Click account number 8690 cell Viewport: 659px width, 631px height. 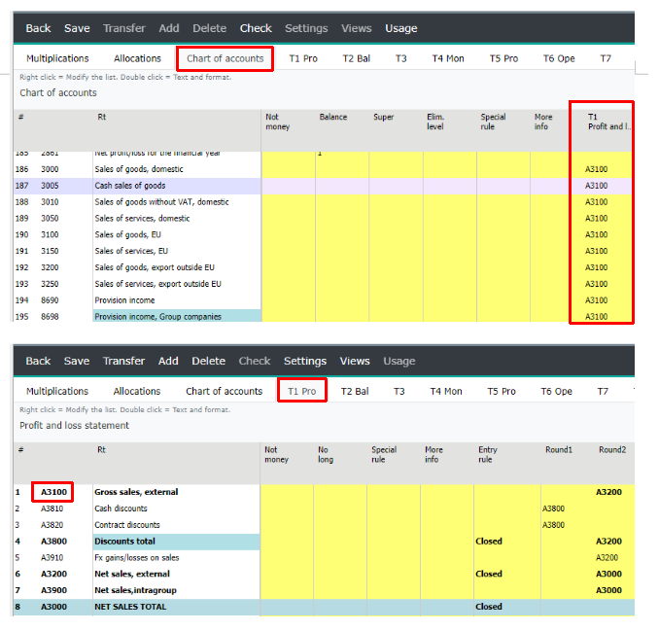(x=50, y=300)
